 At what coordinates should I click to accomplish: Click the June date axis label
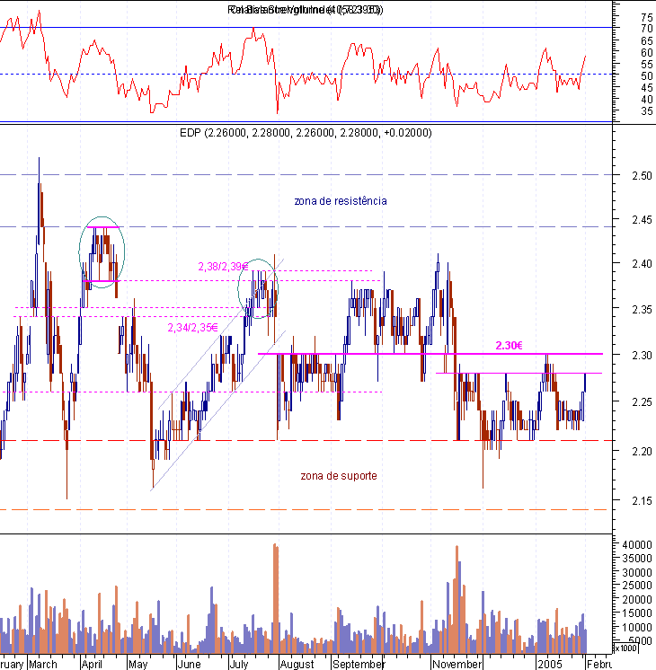189,664
